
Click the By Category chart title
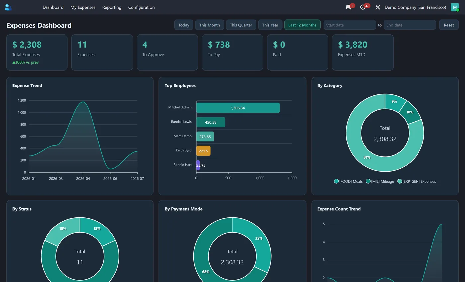point(330,85)
